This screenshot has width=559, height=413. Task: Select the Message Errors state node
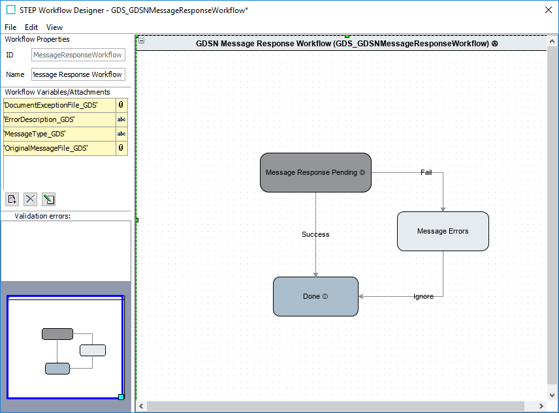click(x=443, y=231)
